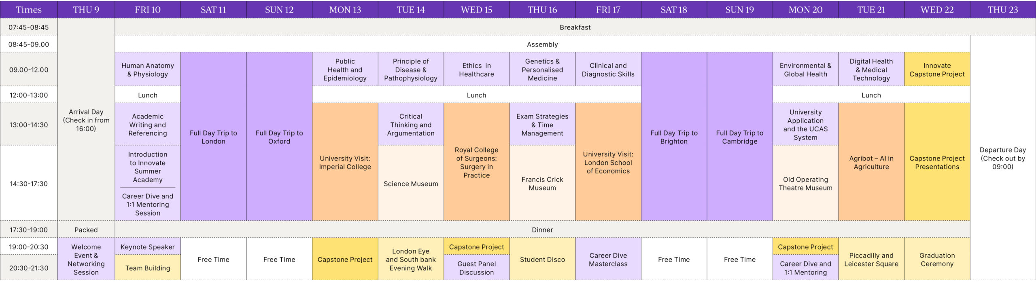Click the MON 13 column header
1036x285 pixels.
(x=345, y=10)
